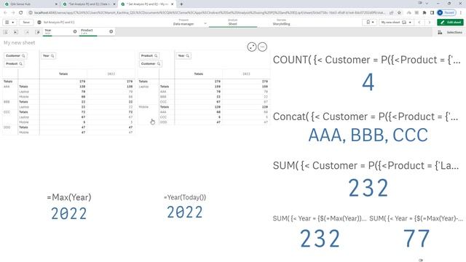Search Year field in right pivot table
Viewport: 466px width, 262px height.
point(183,55)
